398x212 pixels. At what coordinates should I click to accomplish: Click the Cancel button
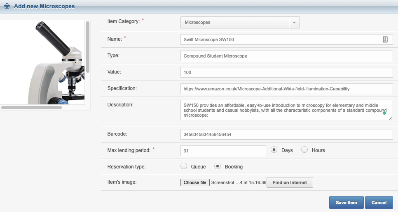pyautogui.click(x=379, y=203)
